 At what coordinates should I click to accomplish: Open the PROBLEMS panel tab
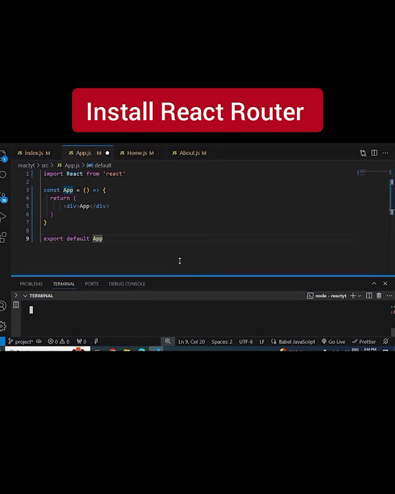coord(31,284)
